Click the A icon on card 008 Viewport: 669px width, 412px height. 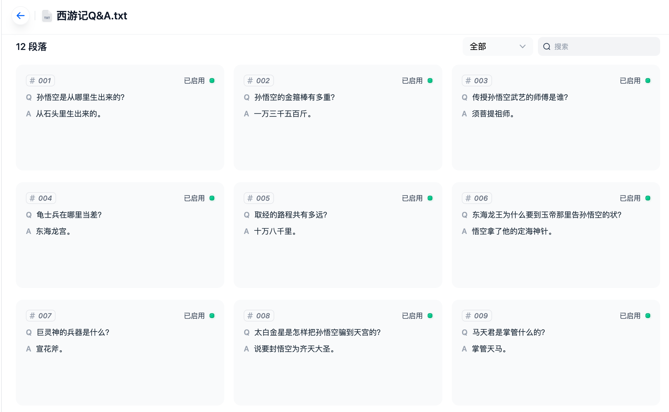coord(247,349)
